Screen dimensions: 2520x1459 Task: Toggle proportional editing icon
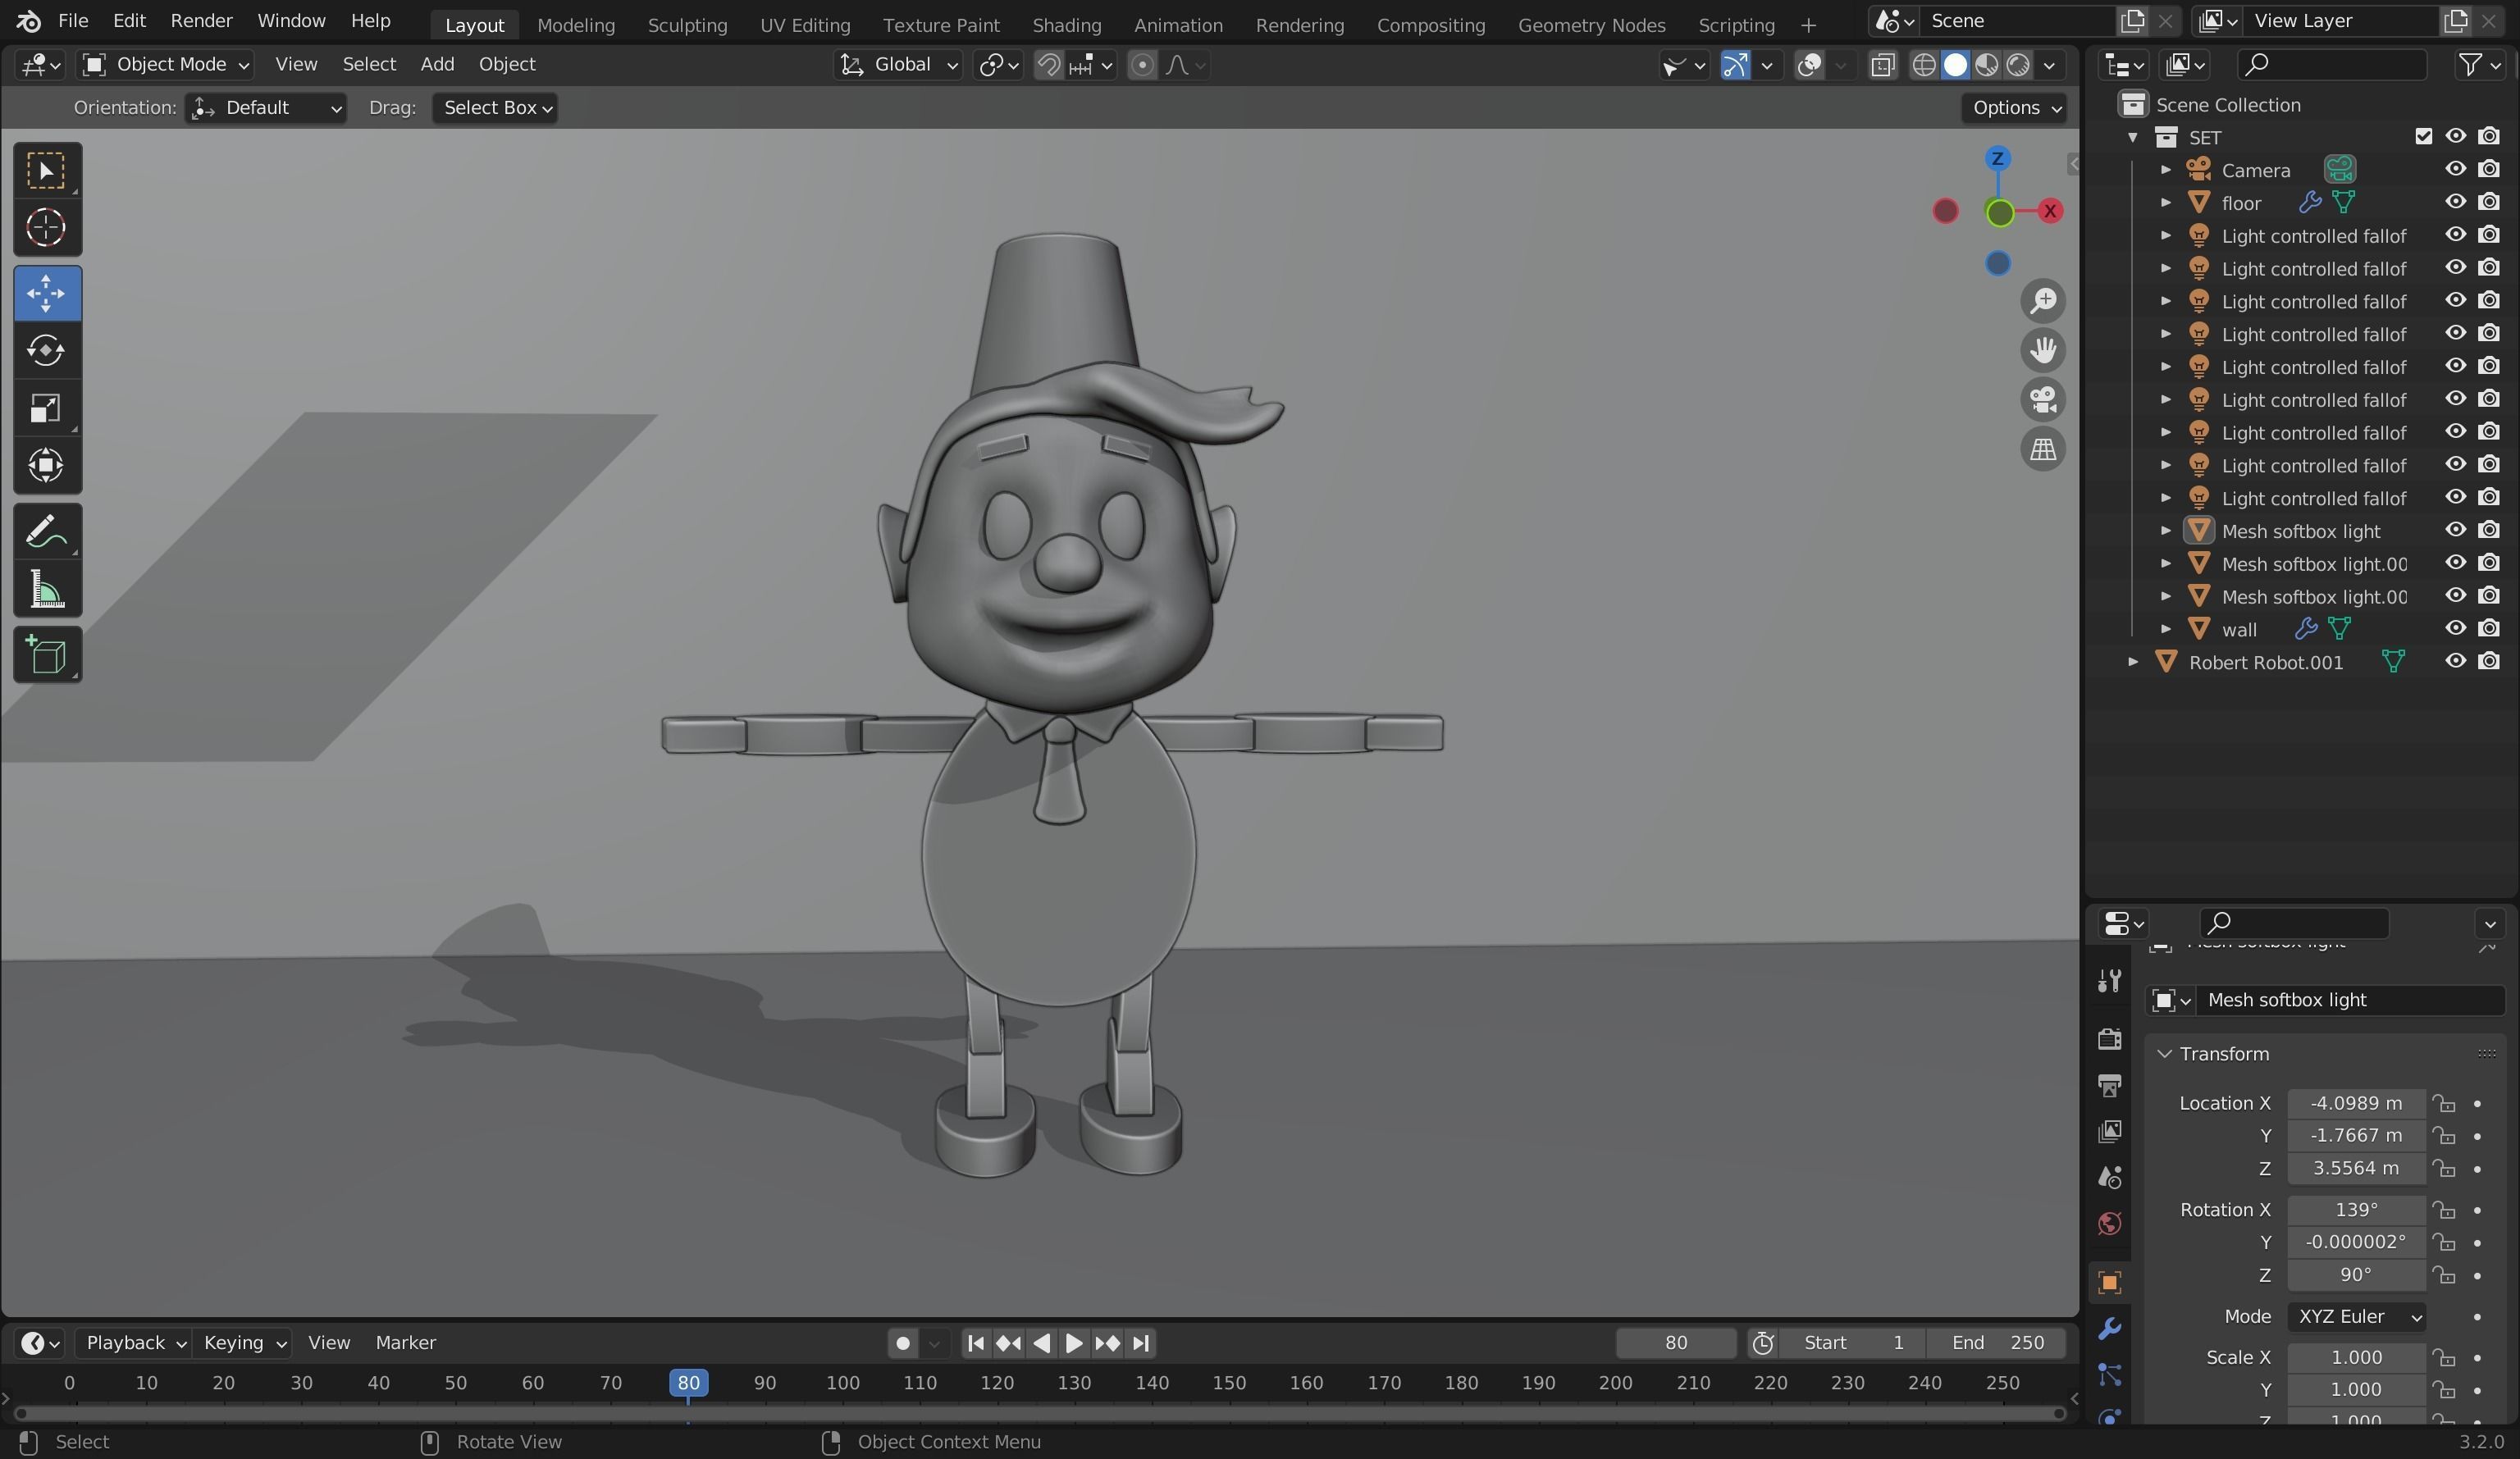[x=1142, y=65]
